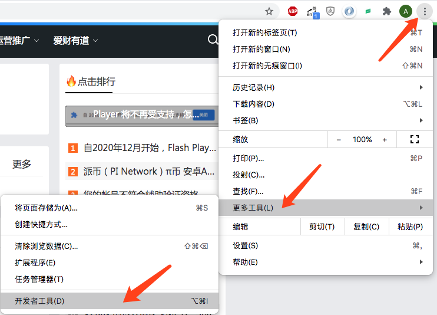Open the Extensions puzzle piece icon
437x315 pixels.
pos(387,11)
